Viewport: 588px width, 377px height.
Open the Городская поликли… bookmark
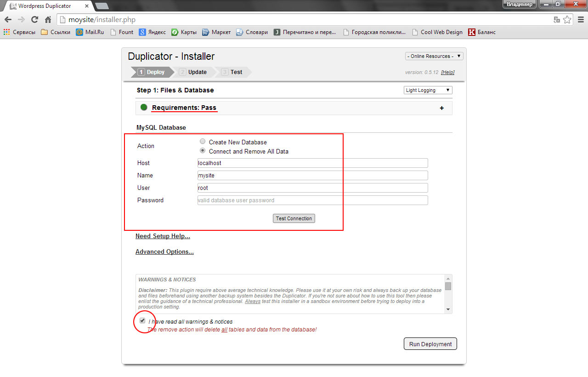[x=374, y=32]
